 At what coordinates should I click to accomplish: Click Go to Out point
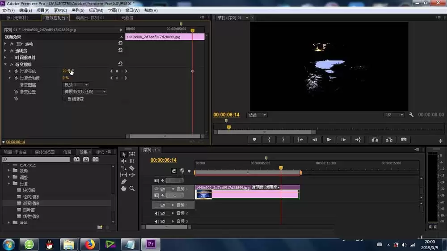click(x=358, y=140)
